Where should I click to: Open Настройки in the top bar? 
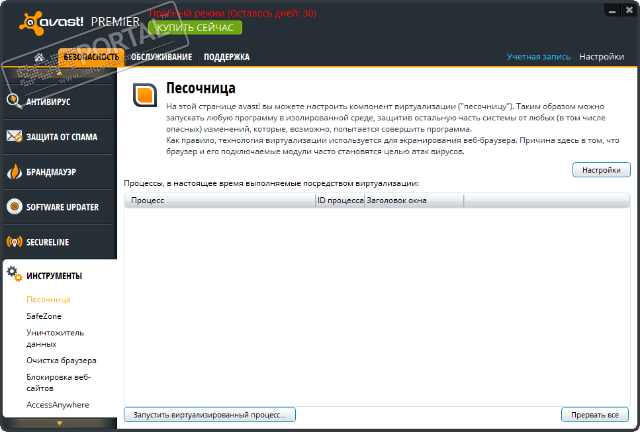click(x=601, y=57)
